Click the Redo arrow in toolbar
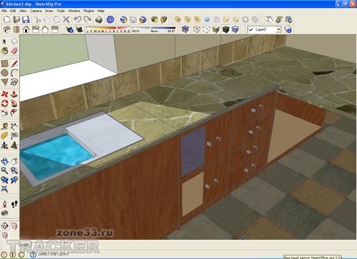 pos(87,20)
